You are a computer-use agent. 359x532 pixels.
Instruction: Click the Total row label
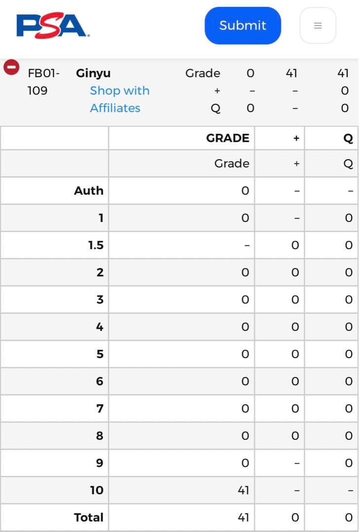click(89, 517)
